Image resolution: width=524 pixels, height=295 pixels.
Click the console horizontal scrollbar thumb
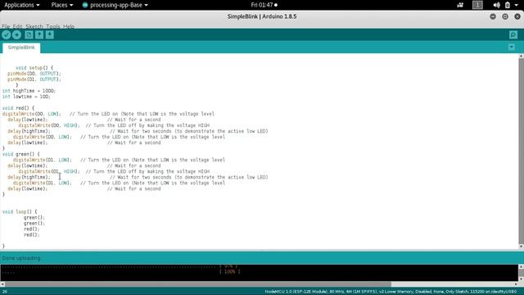click(198, 284)
